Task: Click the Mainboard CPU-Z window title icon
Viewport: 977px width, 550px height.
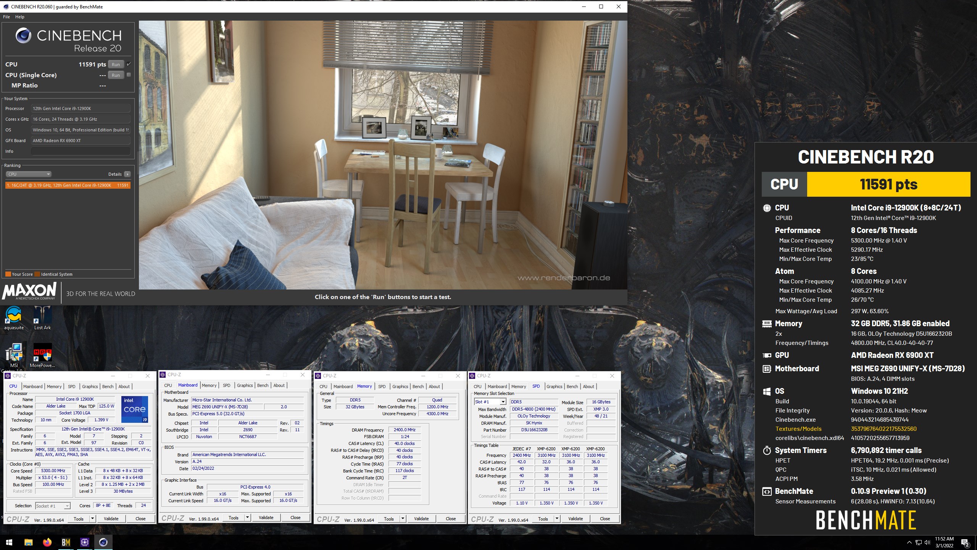Action: (x=163, y=375)
